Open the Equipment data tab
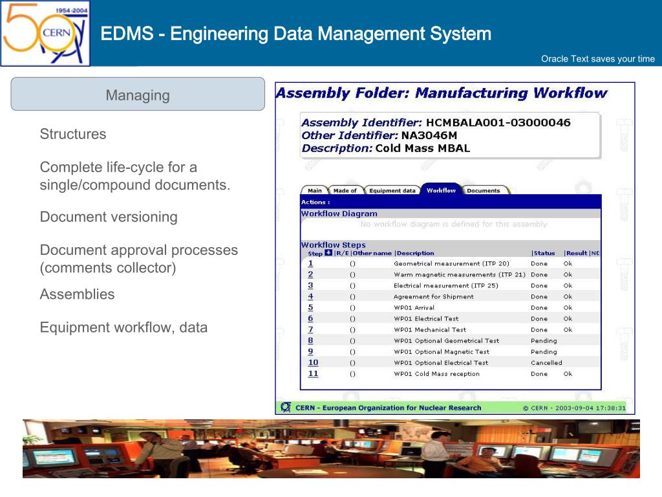Image resolution: width=662 pixels, height=497 pixels. (x=392, y=191)
